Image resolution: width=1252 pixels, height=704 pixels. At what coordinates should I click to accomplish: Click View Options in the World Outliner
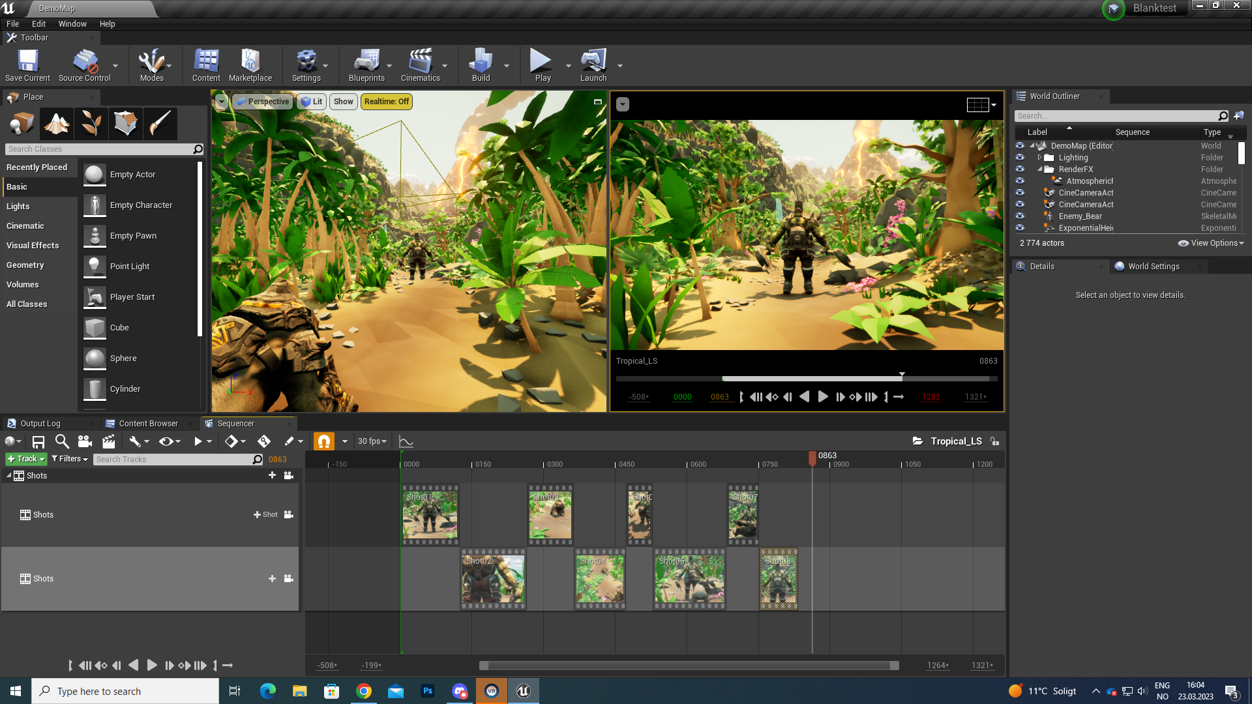point(1210,242)
